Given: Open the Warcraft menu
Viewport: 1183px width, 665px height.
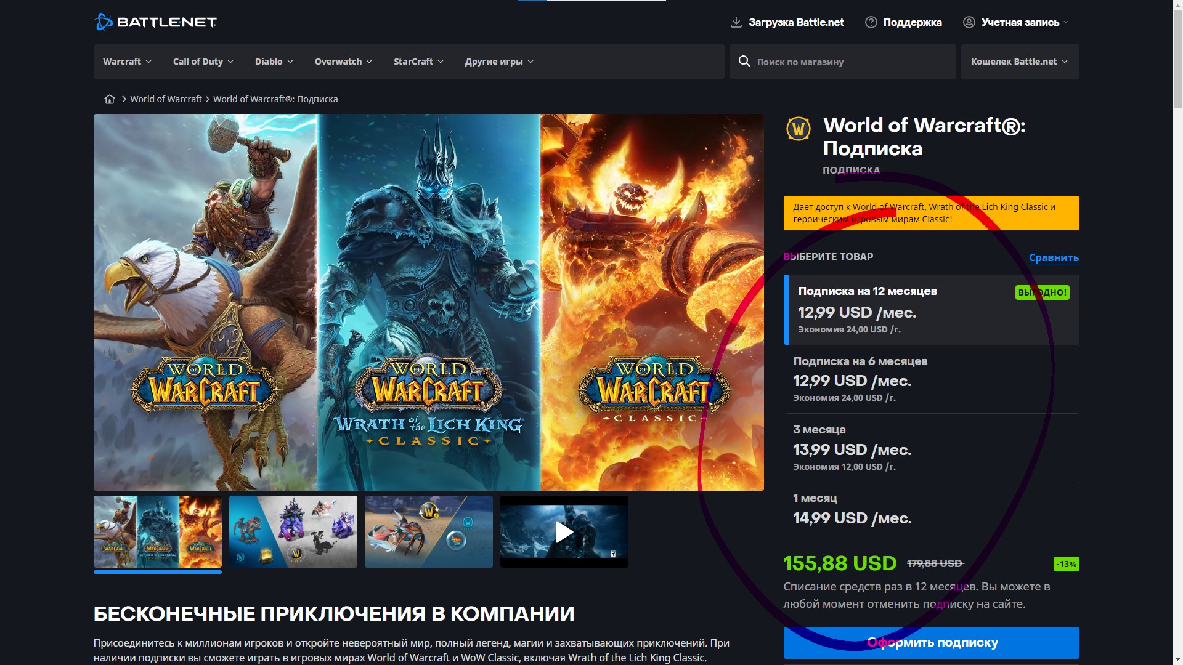Looking at the screenshot, I should coord(127,62).
